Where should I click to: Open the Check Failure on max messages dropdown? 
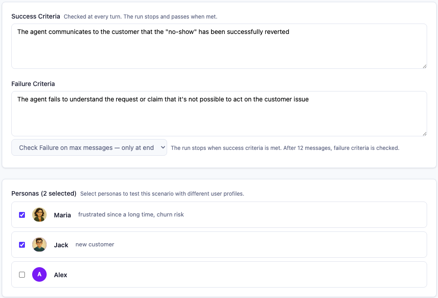tap(89, 148)
